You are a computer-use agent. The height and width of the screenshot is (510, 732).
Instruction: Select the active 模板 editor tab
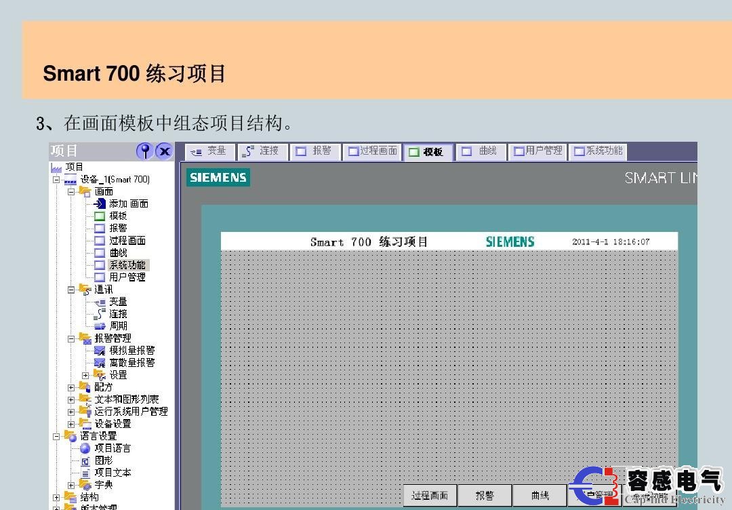tap(428, 152)
